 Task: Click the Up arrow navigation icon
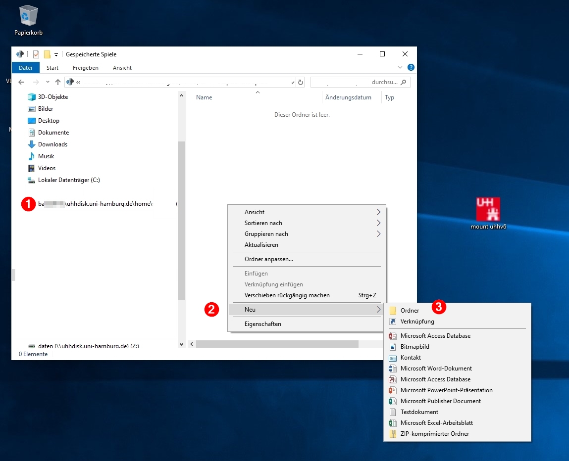tap(58, 82)
